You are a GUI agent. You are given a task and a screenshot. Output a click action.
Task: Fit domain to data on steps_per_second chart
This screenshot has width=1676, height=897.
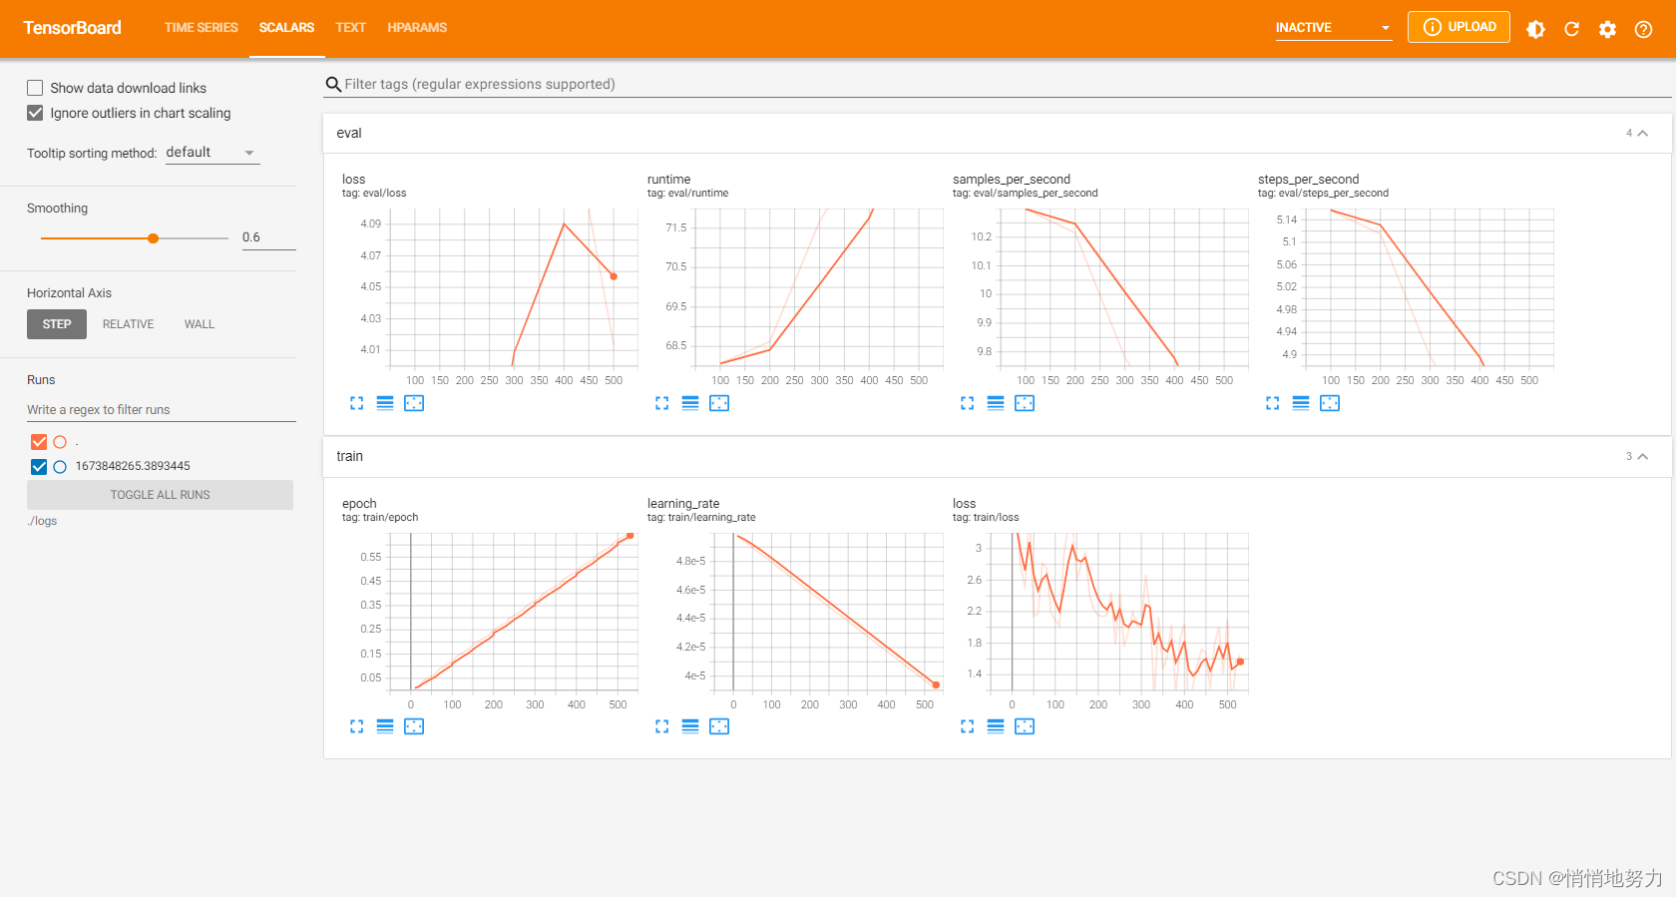point(1330,403)
